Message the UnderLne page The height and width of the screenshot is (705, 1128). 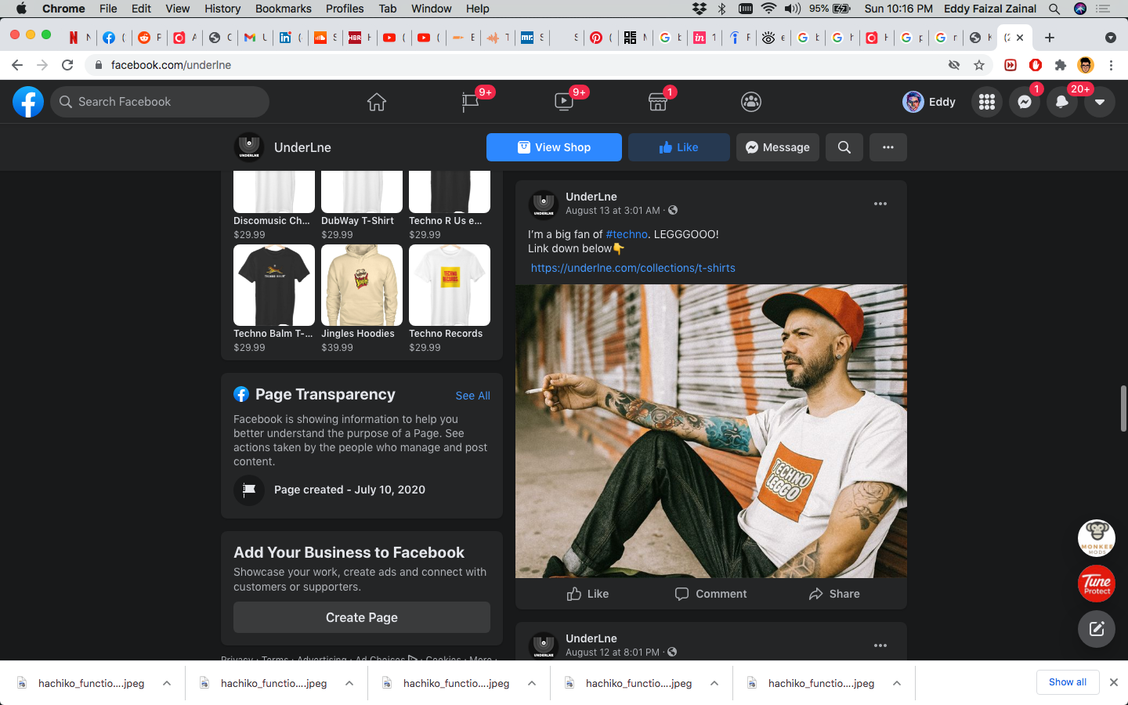pyautogui.click(x=778, y=147)
